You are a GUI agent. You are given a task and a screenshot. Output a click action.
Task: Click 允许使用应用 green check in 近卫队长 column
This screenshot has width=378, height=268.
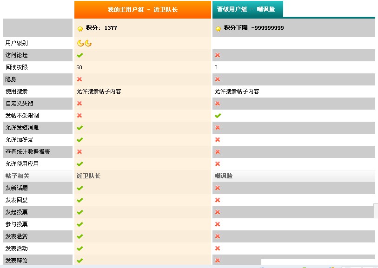click(80, 164)
